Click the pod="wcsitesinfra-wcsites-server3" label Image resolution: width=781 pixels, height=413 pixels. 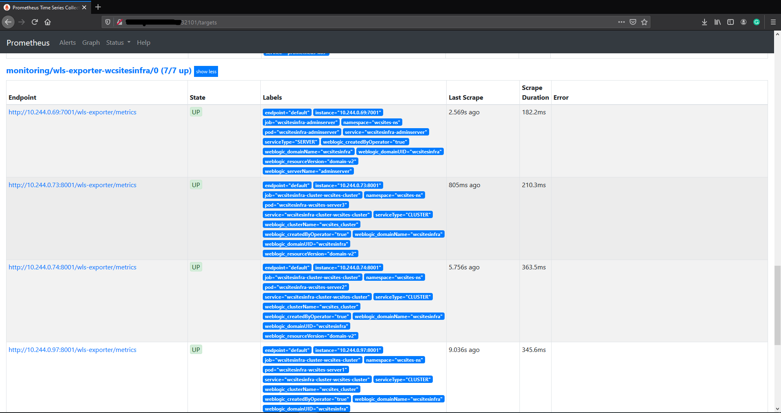point(306,205)
